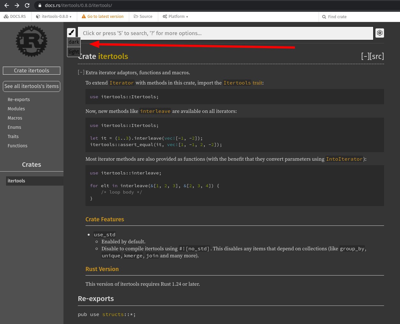This screenshot has height=324, width=400.
Task: Click the Rust gear logo in sidebar
Action: pos(32,41)
